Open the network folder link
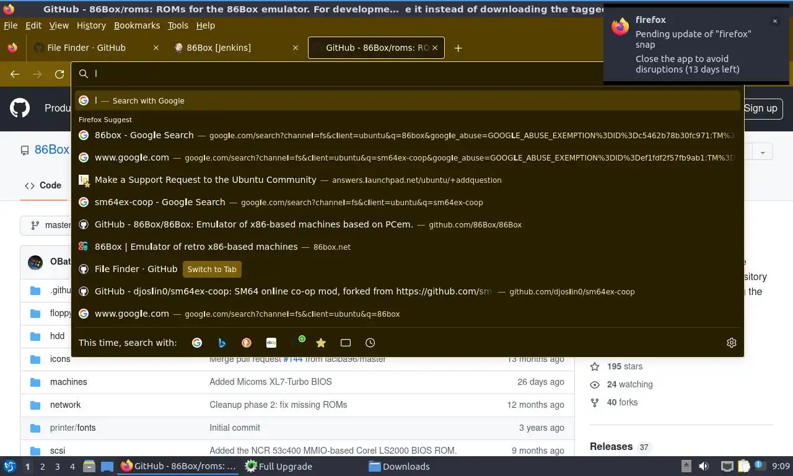The width and height of the screenshot is (793, 476). tap(65, 405)
